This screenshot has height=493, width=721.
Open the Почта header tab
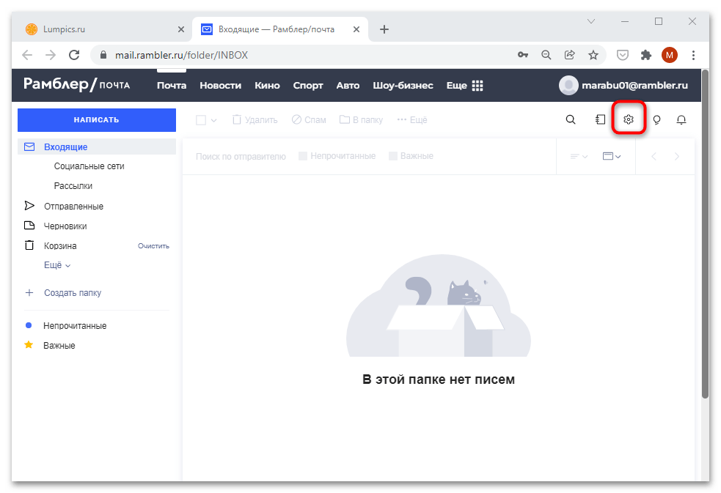point(172,86)
